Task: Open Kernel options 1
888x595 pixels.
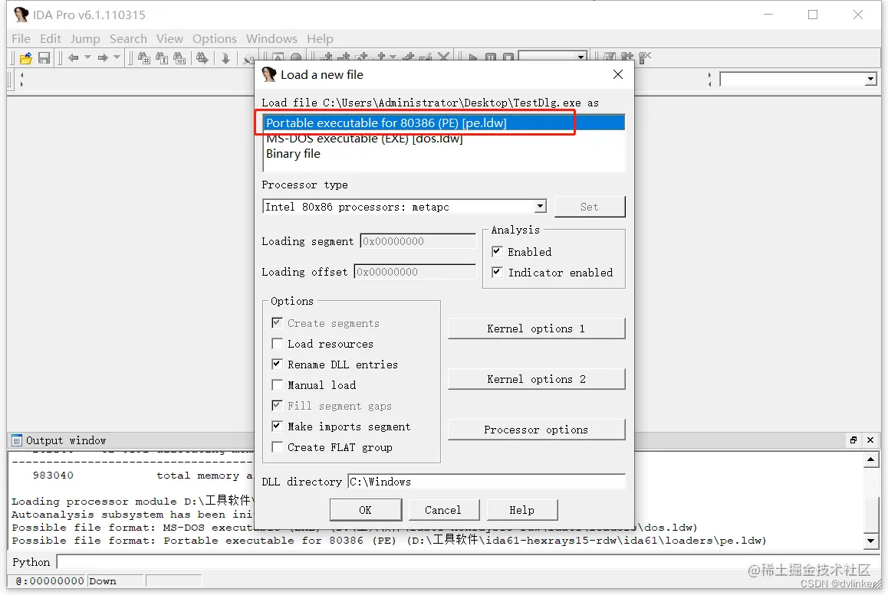Action: pyautogui.click(x=536, y=329)
